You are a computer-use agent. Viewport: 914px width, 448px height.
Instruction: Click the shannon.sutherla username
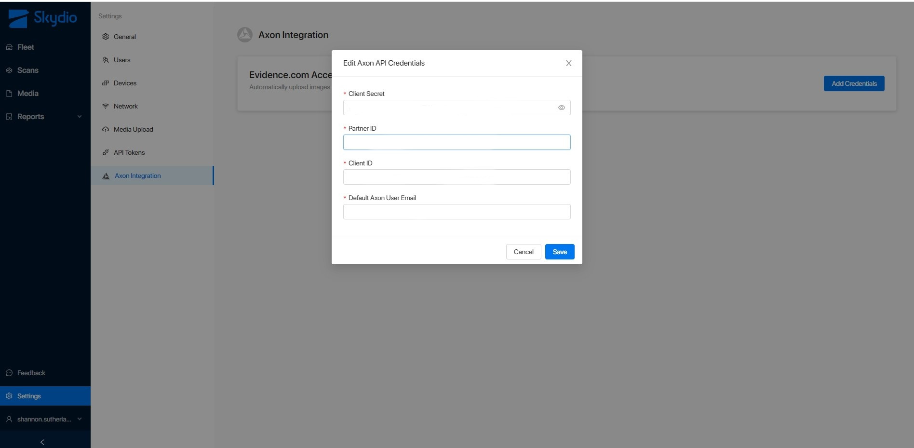tap(44, 419)
